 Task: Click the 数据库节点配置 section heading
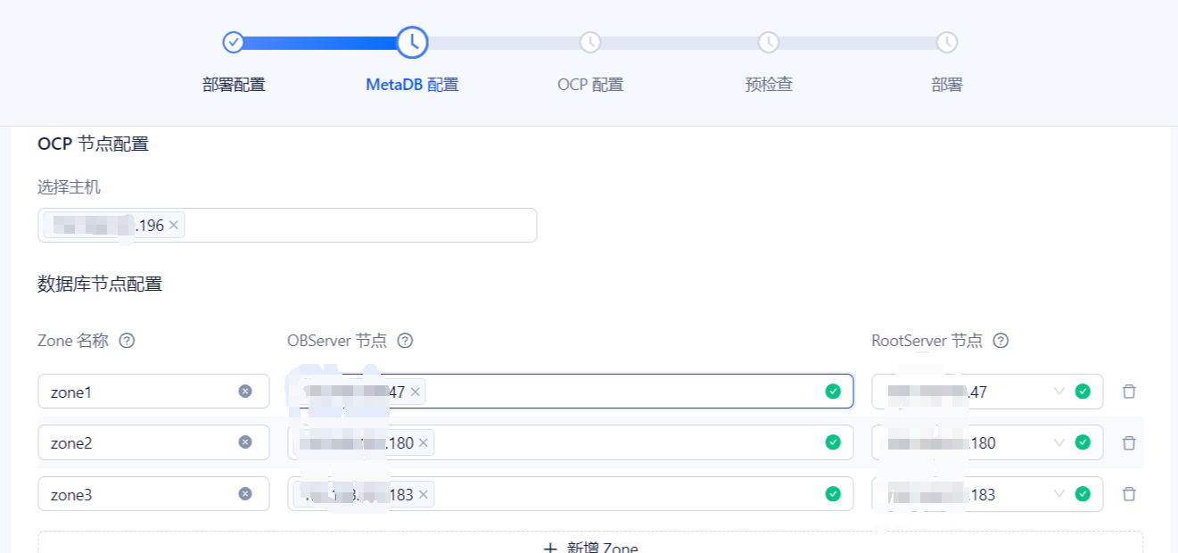(x=100, y=285)
